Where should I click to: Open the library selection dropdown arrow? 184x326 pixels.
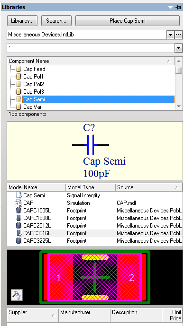click(x=170, y=35)
